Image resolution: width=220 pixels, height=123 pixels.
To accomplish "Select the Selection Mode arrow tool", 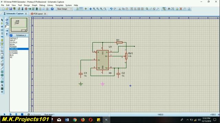I will (2, 20).
